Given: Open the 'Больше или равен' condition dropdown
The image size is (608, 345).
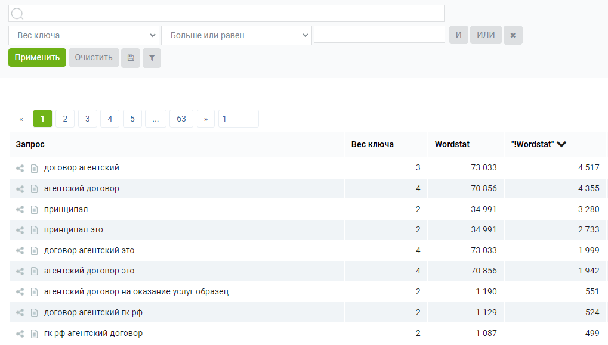Looking at the screenshot, I should click(236, 35).
